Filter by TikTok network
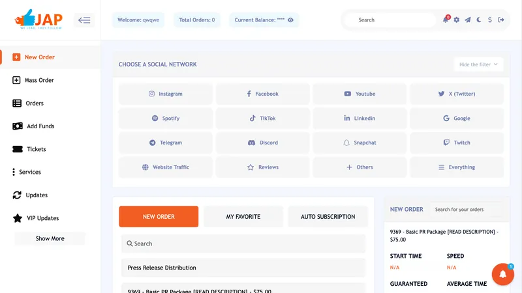The height and width of the screenshot is (293, 522). tap(263, 119)
